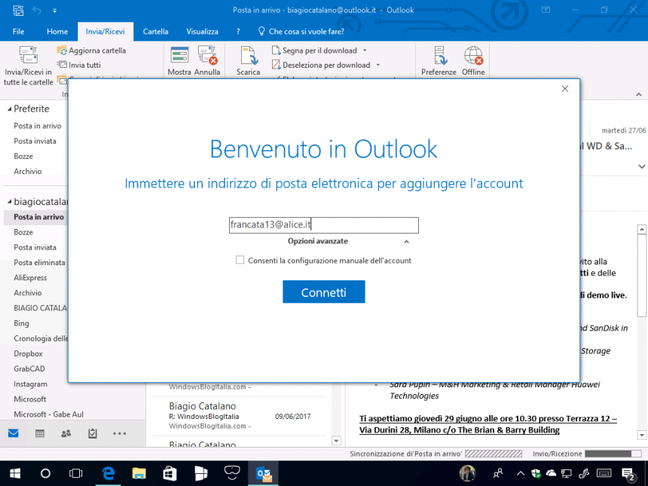Click the Outlook taskbar icon

[x=263, y=474]
